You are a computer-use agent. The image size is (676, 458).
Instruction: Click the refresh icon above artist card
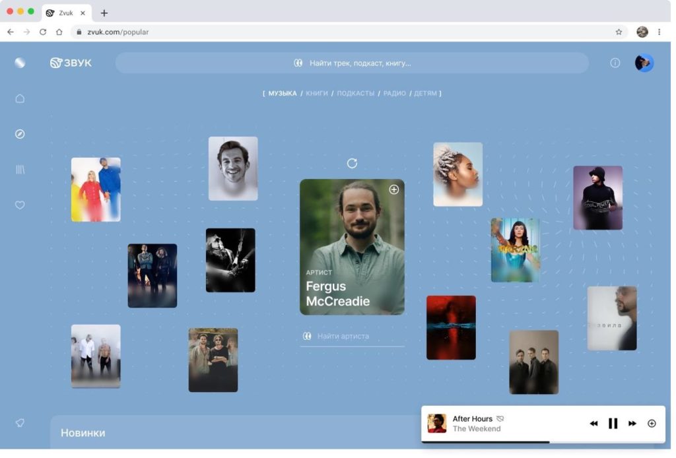click(x=352, y=163)
